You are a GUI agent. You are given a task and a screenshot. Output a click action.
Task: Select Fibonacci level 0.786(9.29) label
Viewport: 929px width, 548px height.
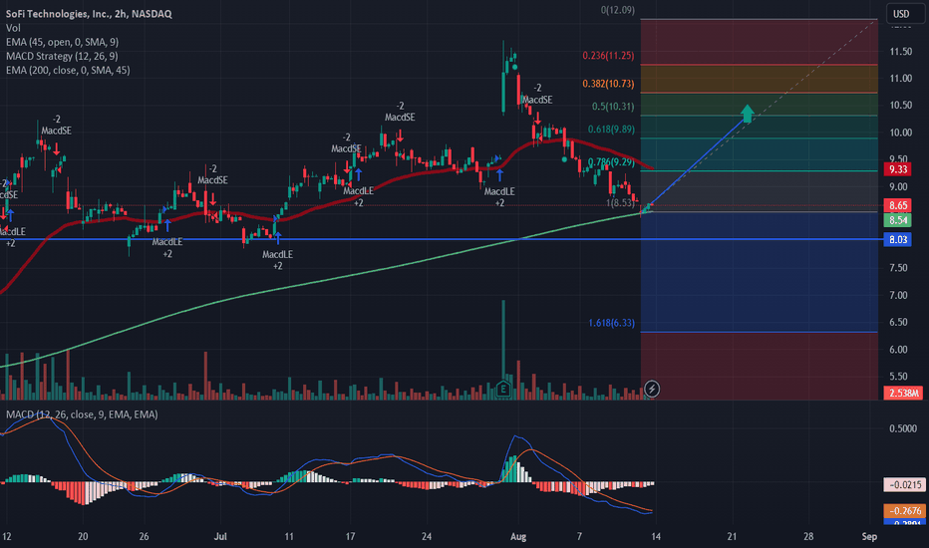[611, 161]
